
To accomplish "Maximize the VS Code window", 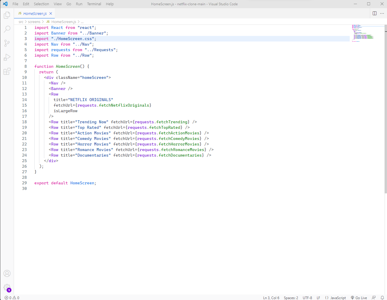I will pos(369,4).
